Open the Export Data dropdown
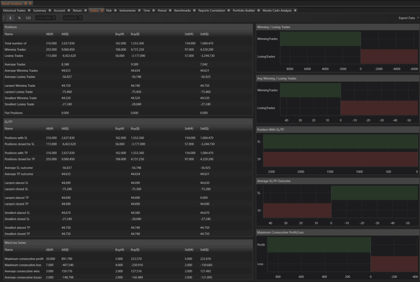Image resolution: width=420 pixels, height=282 pixels. [408, 18]
